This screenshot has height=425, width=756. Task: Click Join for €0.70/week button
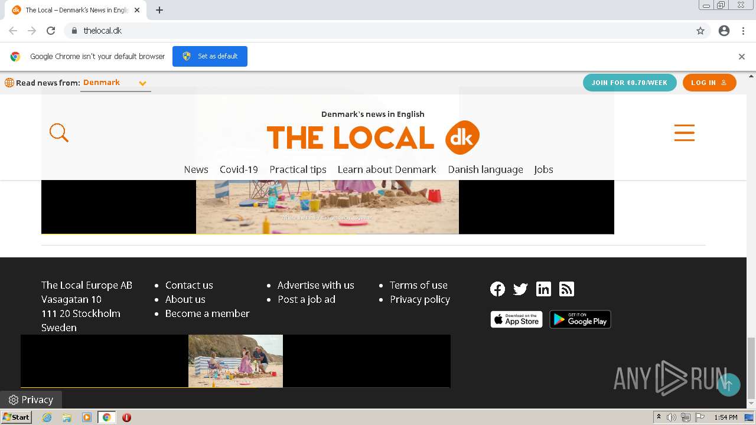[x=630, y=83]
